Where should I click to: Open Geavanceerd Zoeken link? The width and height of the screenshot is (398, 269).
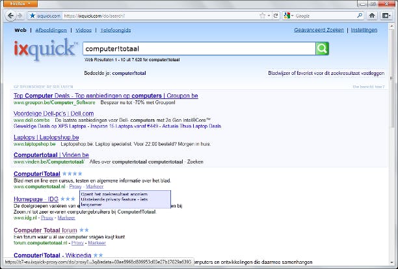[319, 30]
